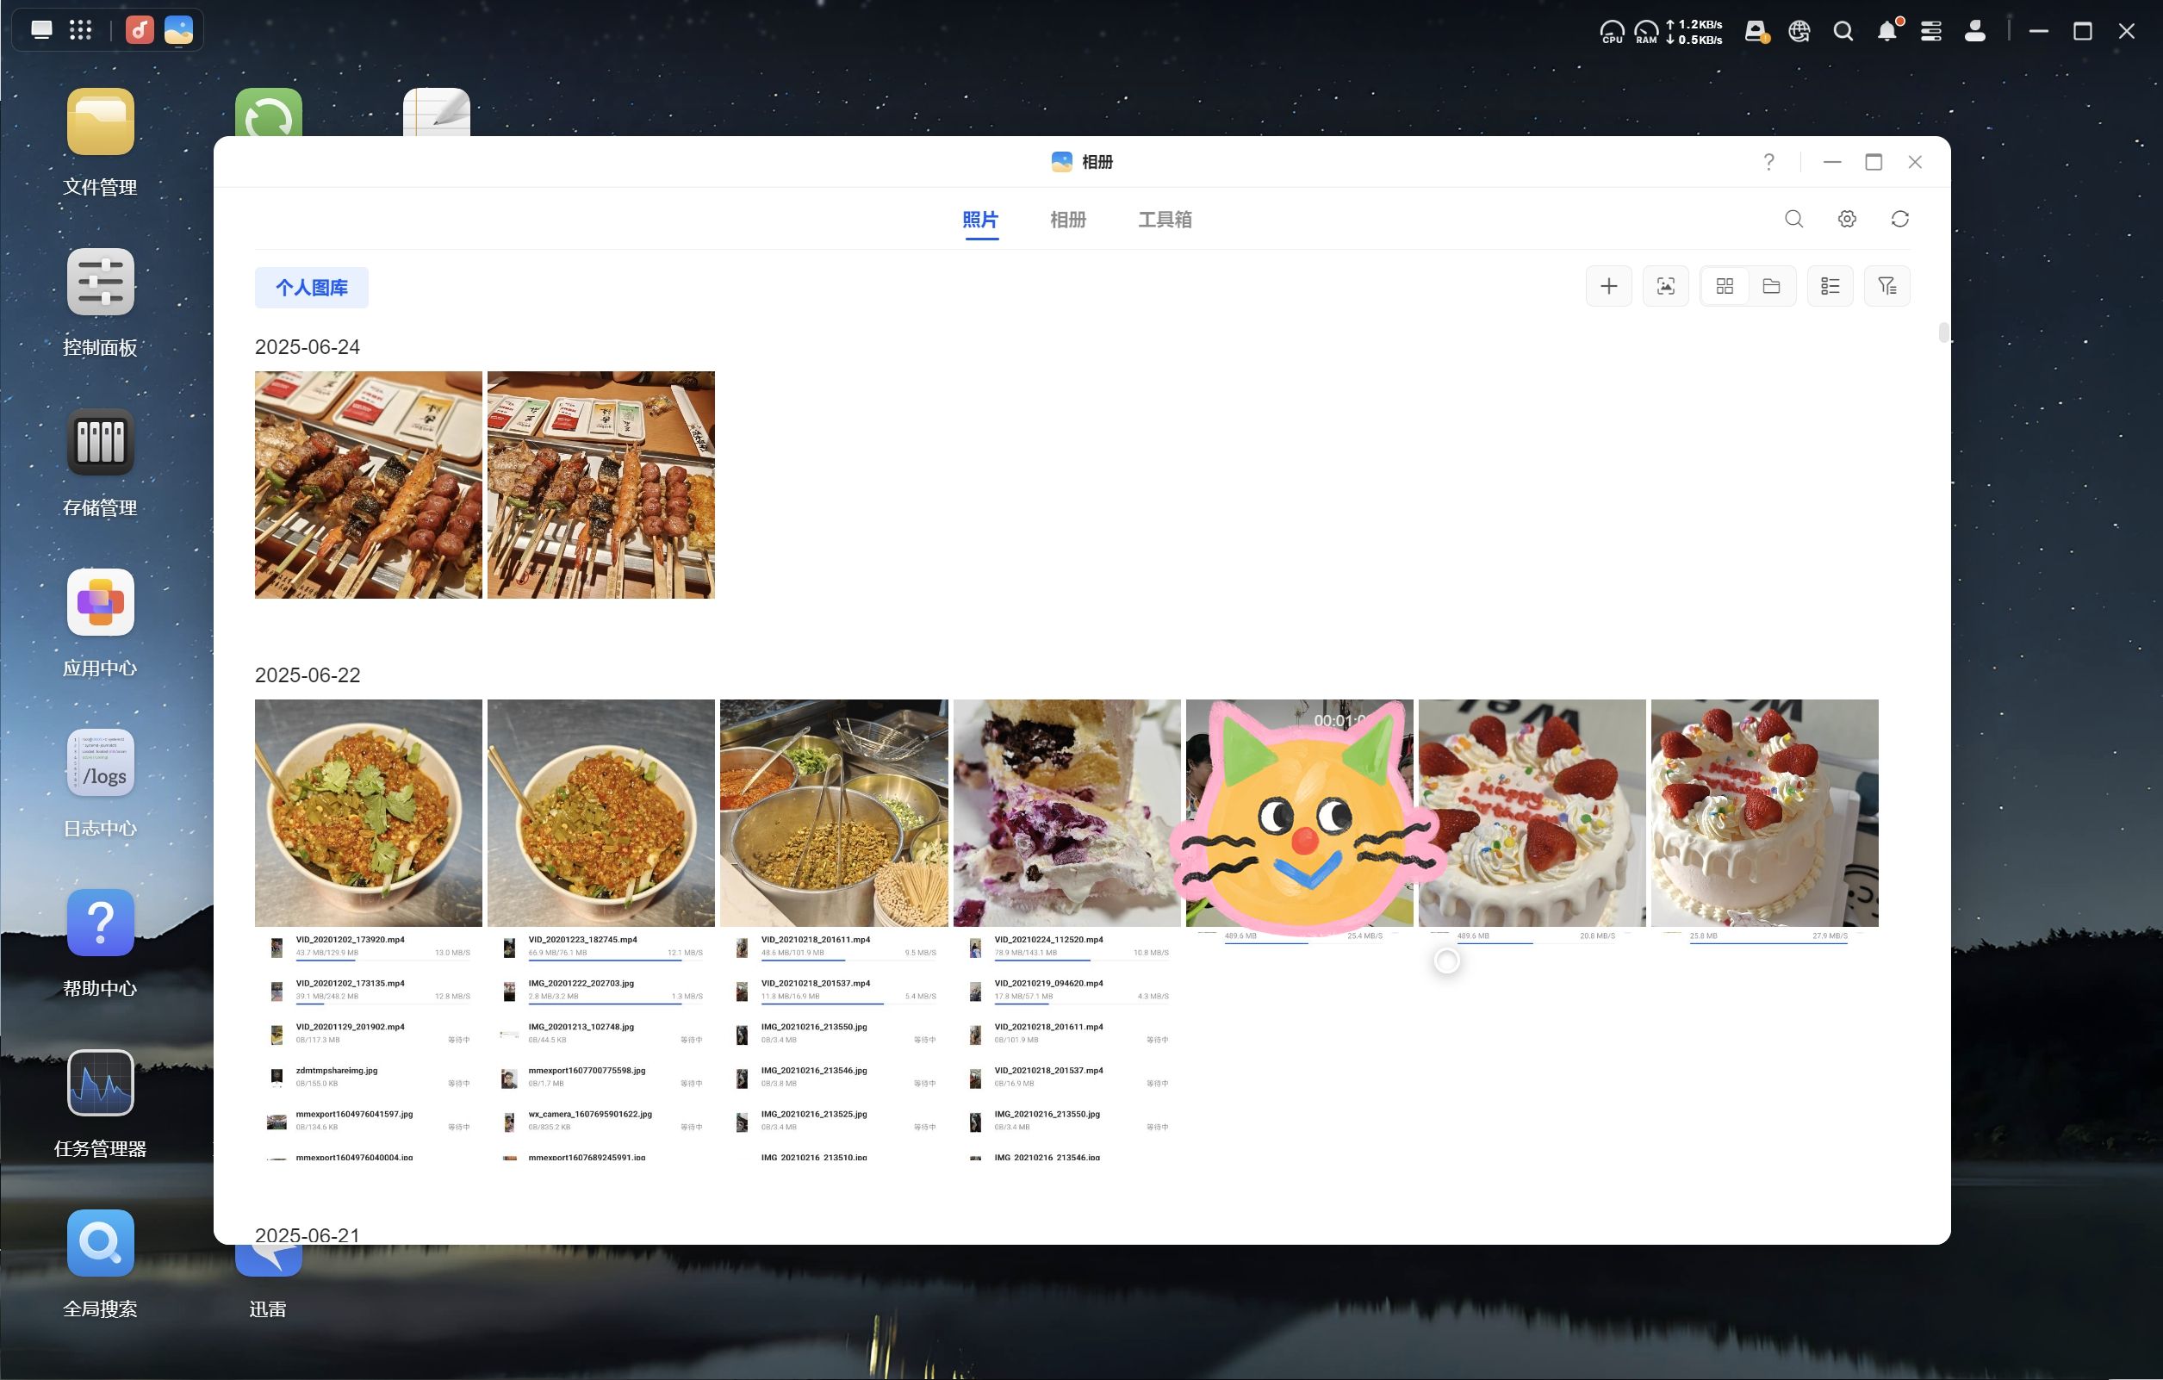
Task: Switch to grid thumbnail view
Action: (x=1724, y=287)
